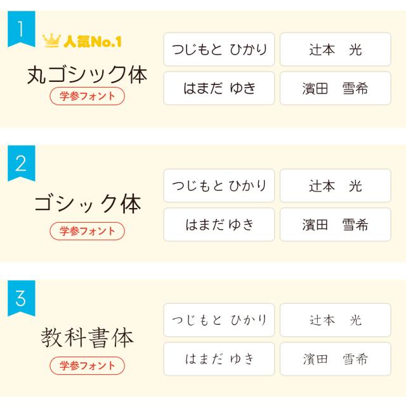
Task: Pick つじもと ひかり sample in ゴシック体
Action: [x=219, y=186]
